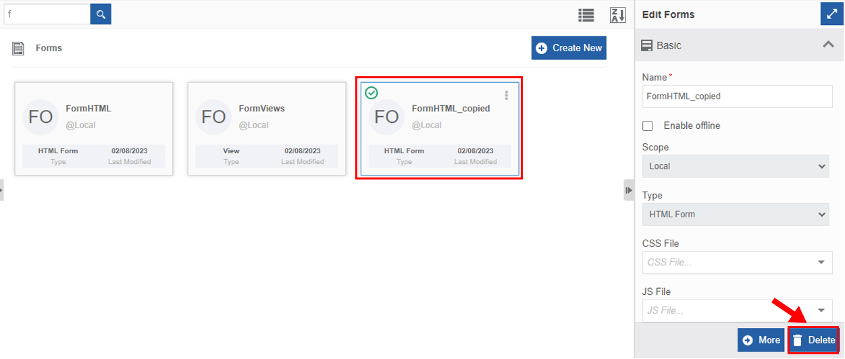The image size is (845, 359).
Task: Collapse right panel with arrow handle
Action: click(x=629, y=190)
